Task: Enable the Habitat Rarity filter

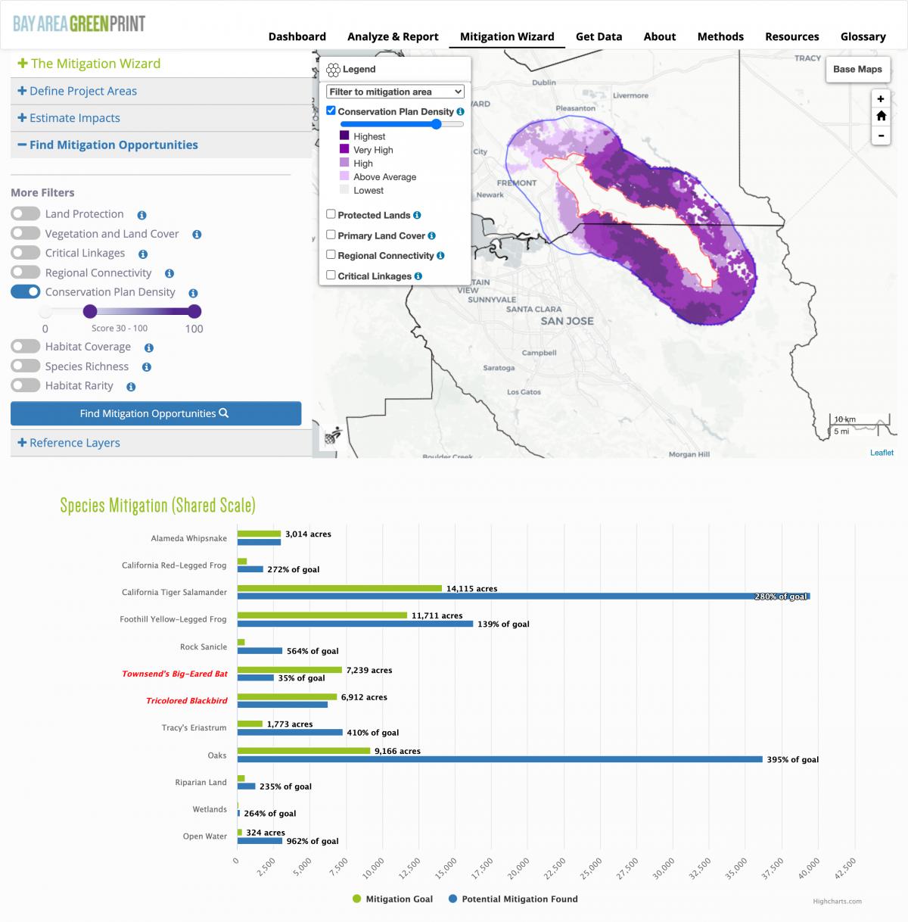Action: pos(26,385)
